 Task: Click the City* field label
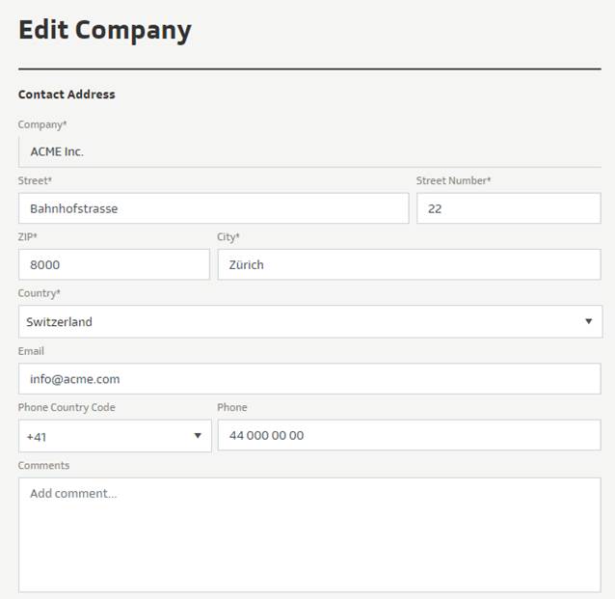point(228,236)
